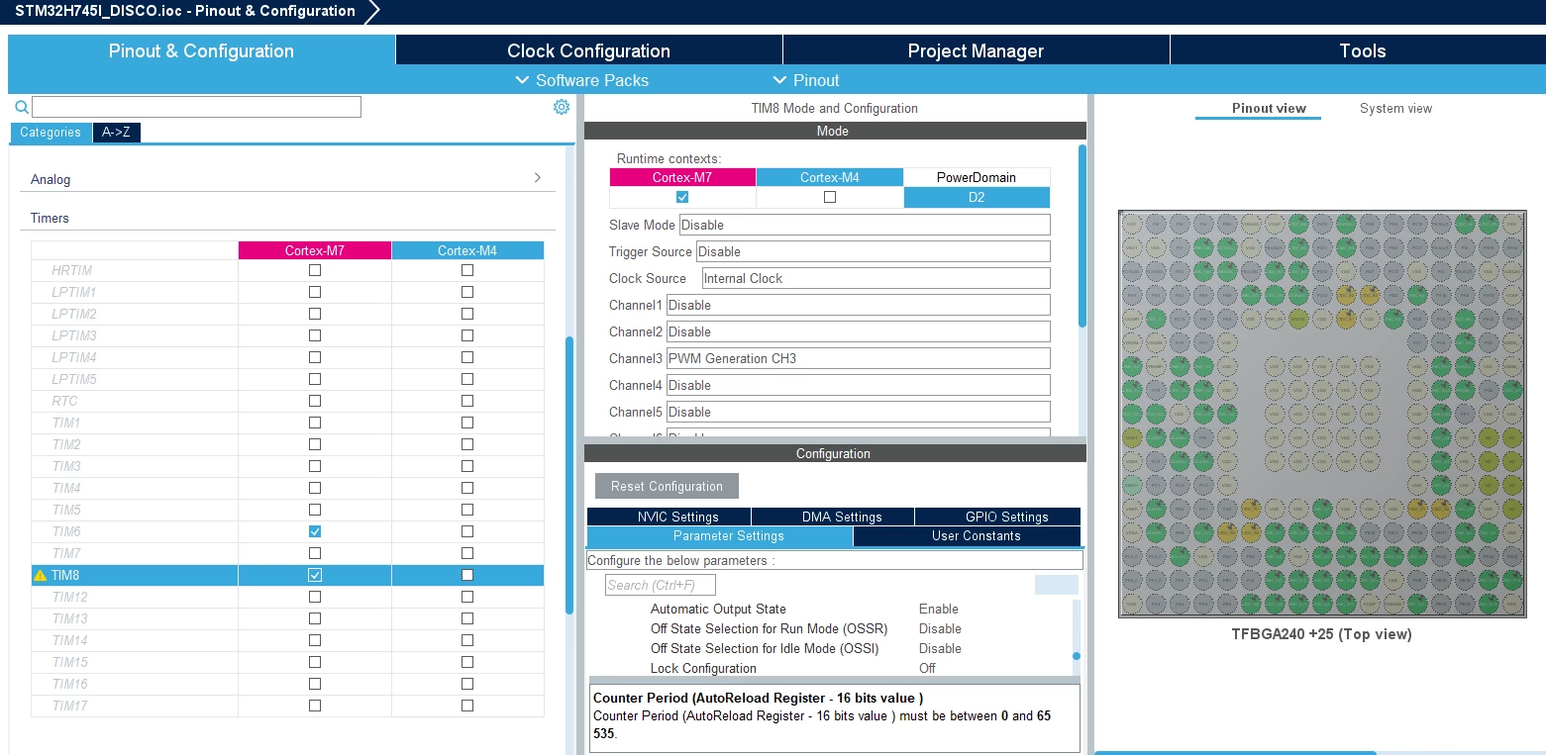
Task: Switch to the Clock Configuration tab
Action: coord(588,50)
